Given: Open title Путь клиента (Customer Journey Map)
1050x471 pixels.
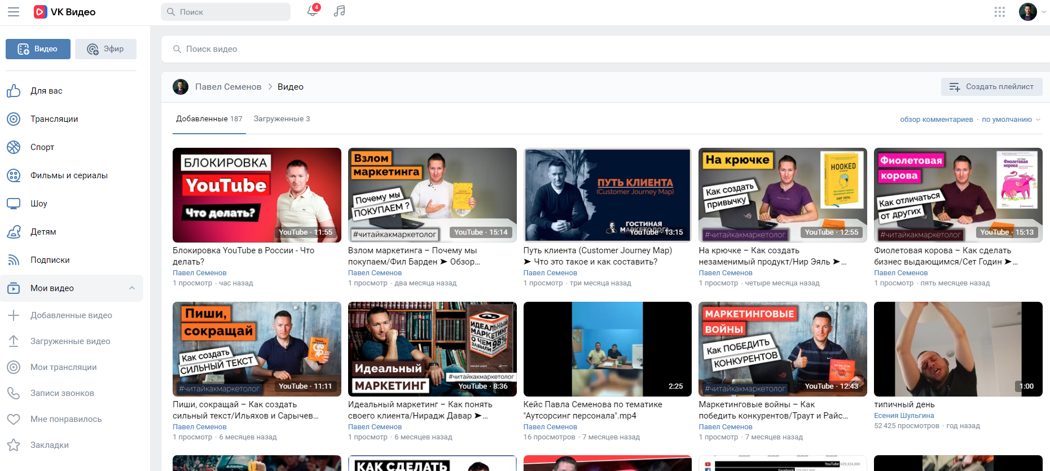Looking at the screenshot, I should click(x=598, y=256).
